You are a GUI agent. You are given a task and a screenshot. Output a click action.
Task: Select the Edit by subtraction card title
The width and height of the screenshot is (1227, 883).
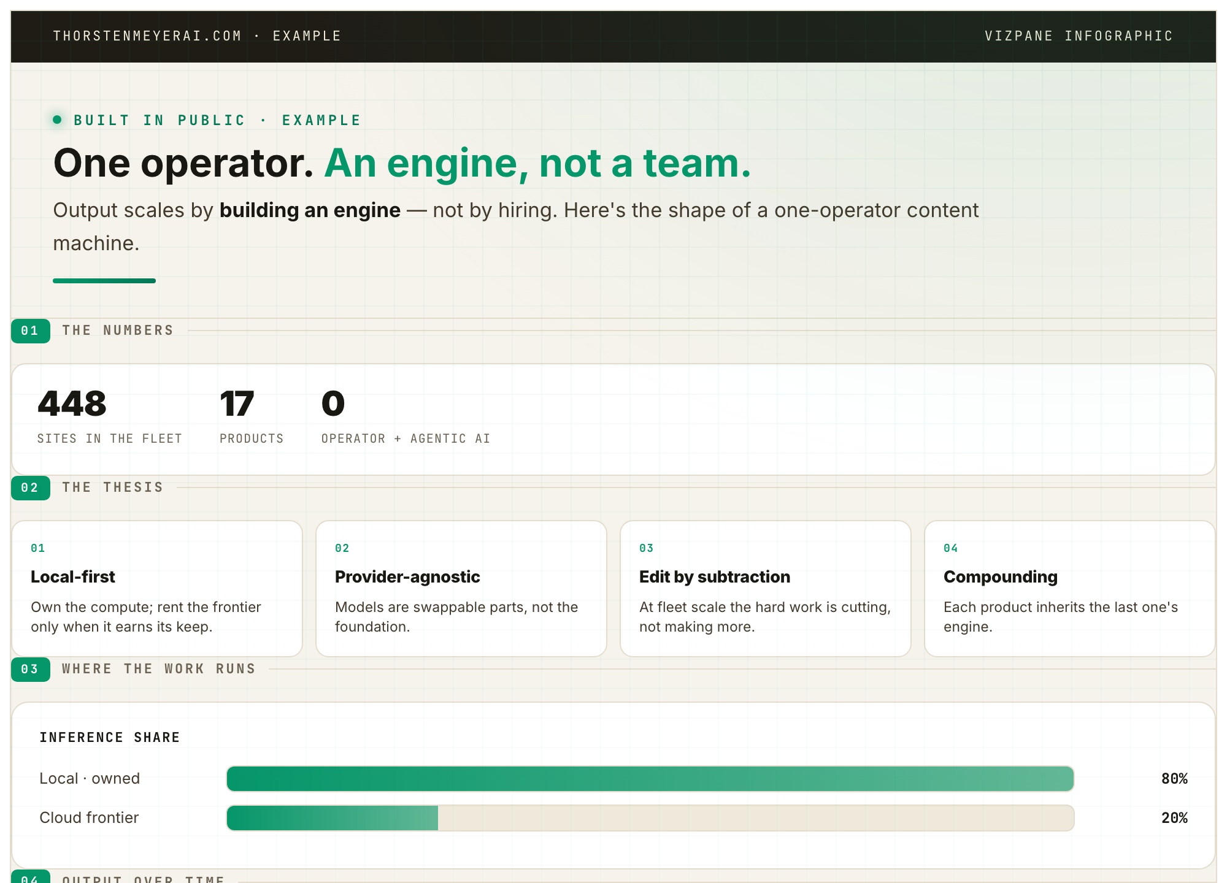pos(715,577)
